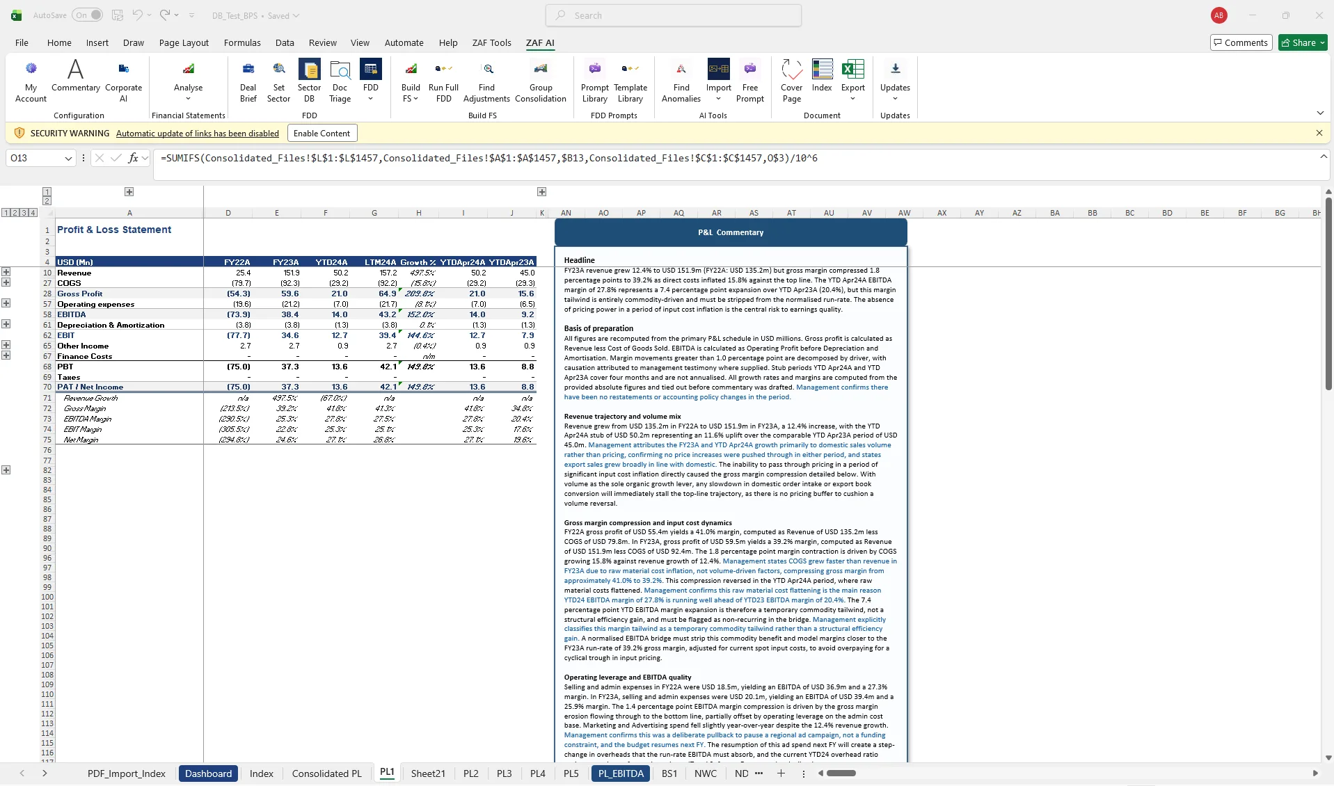Run Find Anomalies AI tool
This screenshot has height=786, width=1334.
tap(681, 81)
